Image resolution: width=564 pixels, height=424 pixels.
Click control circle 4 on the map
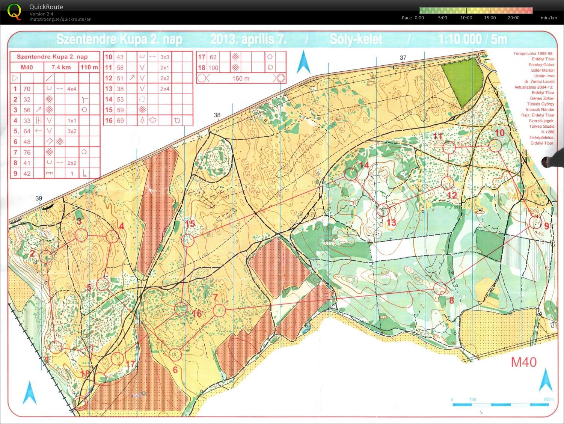tap(112, 237)
